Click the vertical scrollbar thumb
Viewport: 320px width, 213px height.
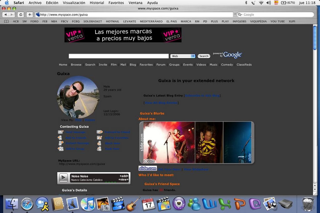coord(315,38)
